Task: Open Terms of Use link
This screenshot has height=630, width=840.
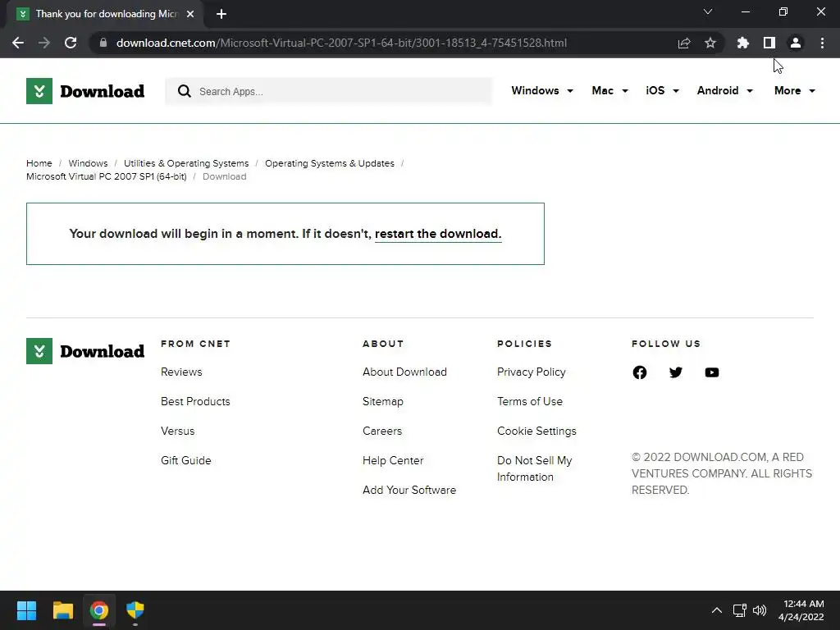Action: pyautogui.click(x=530, y=401)
